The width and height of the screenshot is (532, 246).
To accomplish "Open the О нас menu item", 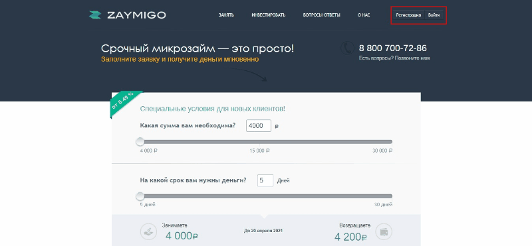I will pyautogui.click(x=364, y=15).
